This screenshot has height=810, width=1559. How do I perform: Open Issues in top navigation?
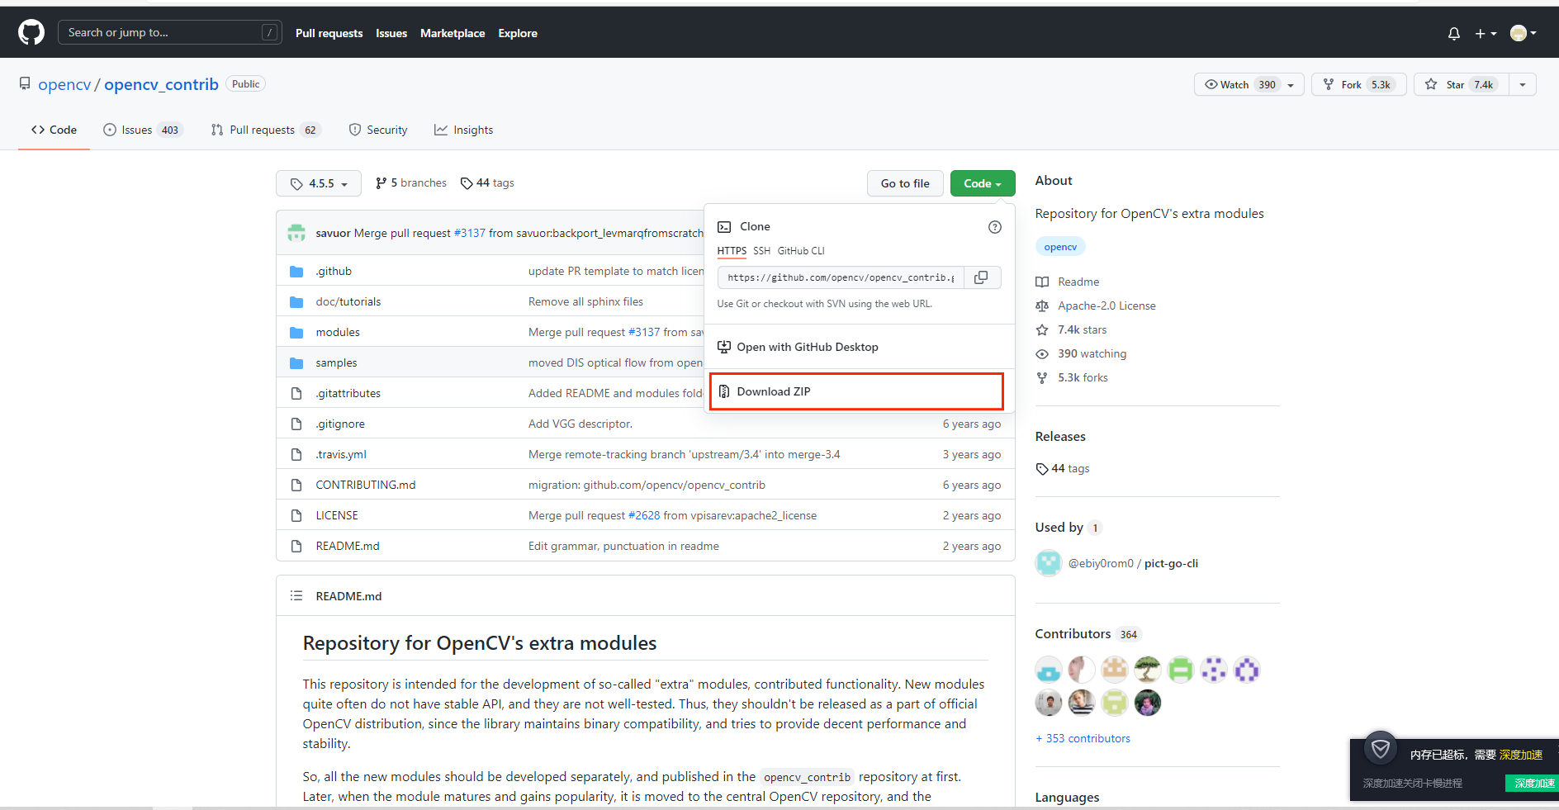tap(391, 33)
